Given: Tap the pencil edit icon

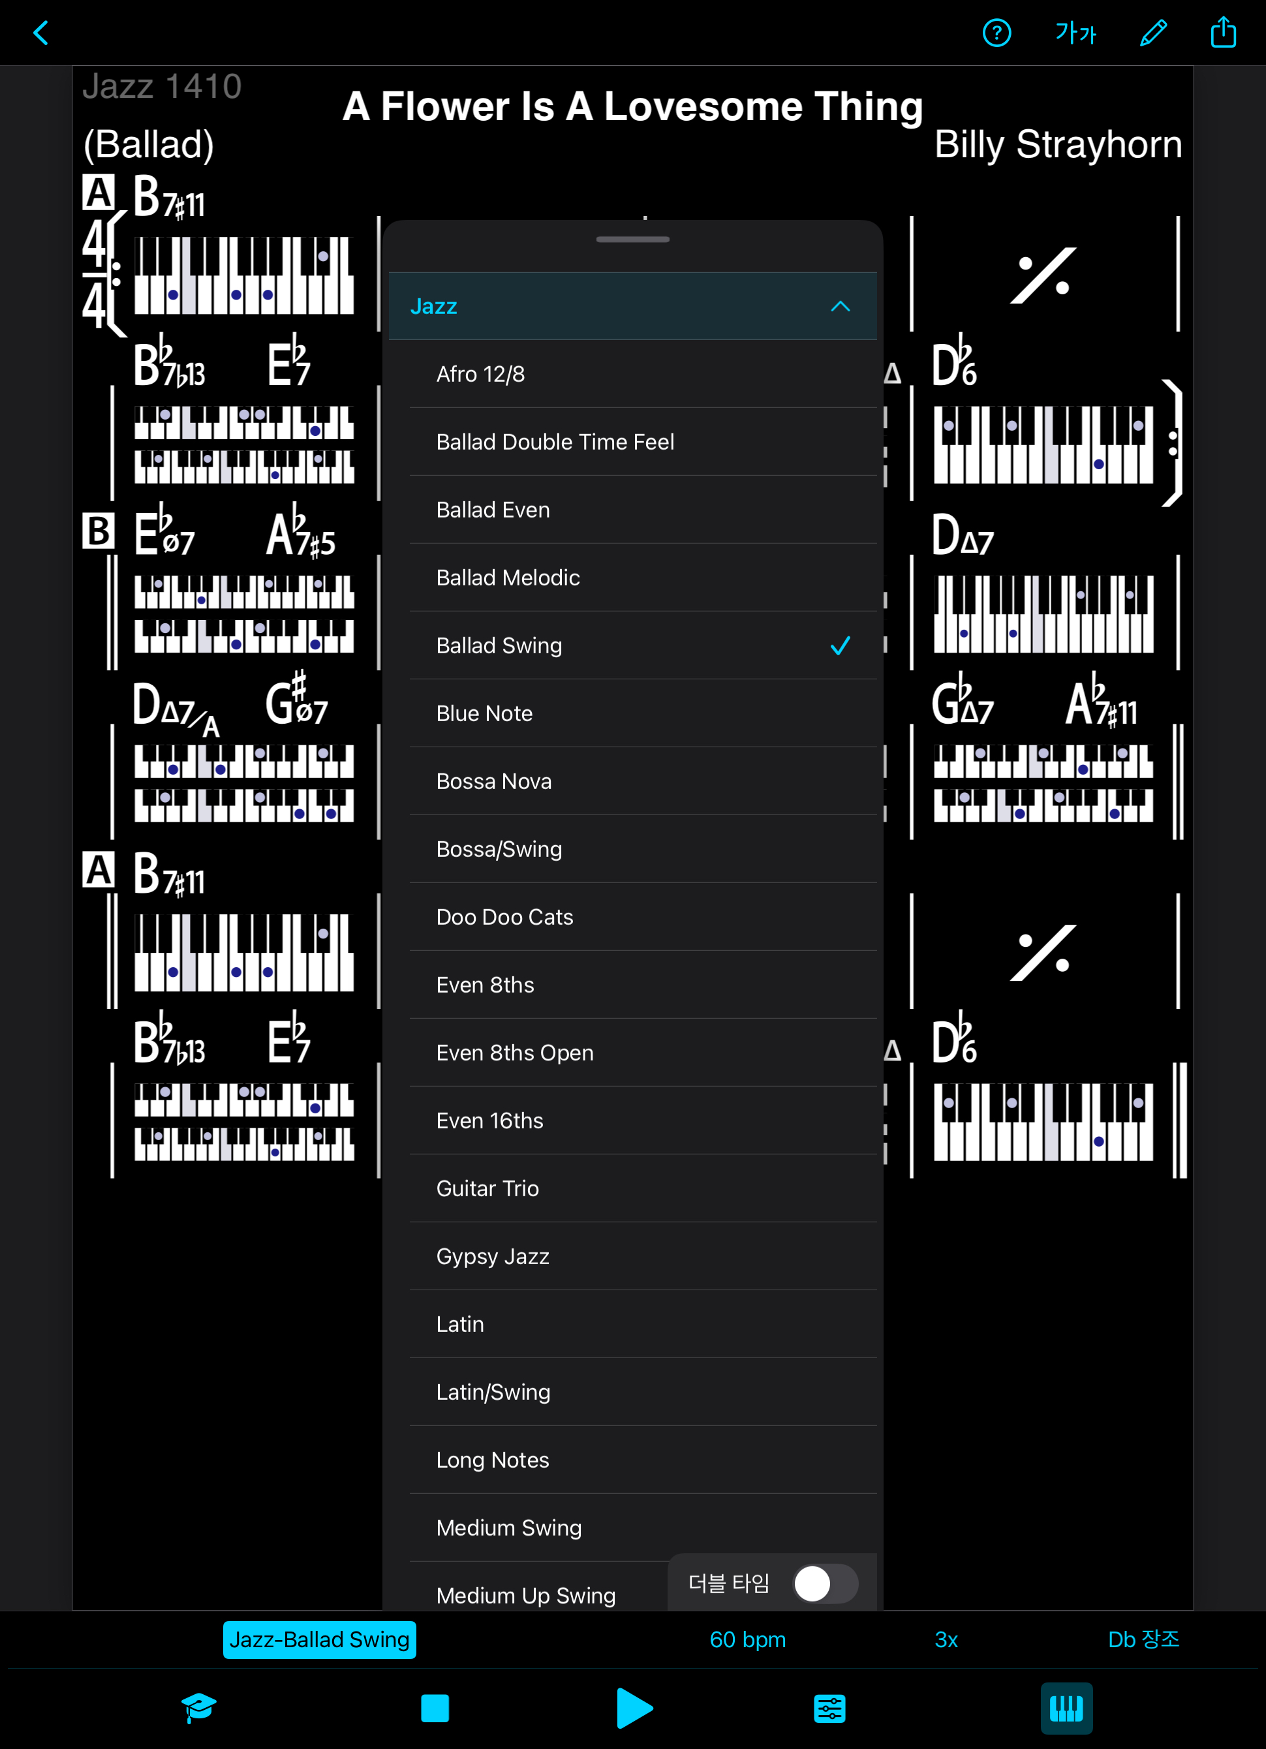Looking at the screenshot, I should click(x=1152, y=33).
